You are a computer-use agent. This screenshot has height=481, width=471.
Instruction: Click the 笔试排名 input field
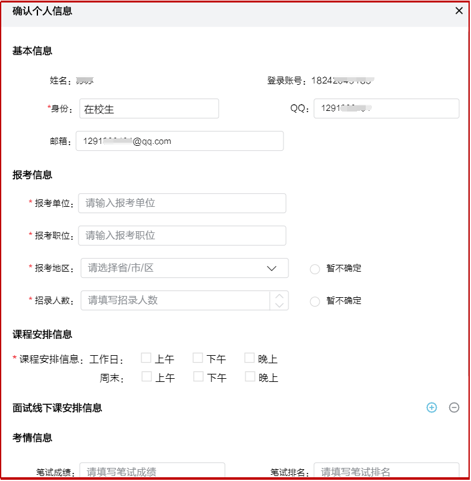pos(386,472)
